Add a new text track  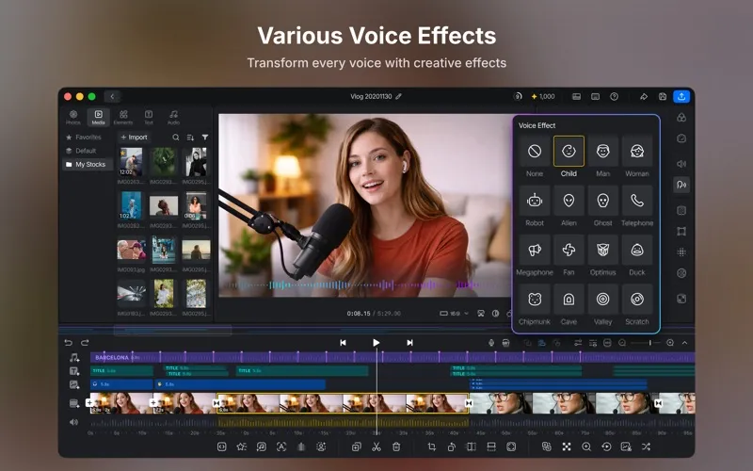click(74, 371)
